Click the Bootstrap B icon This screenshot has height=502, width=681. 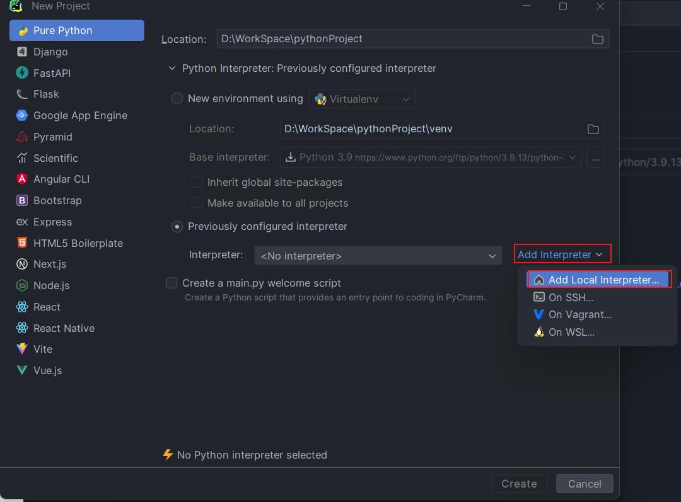[x=22, y=200]
